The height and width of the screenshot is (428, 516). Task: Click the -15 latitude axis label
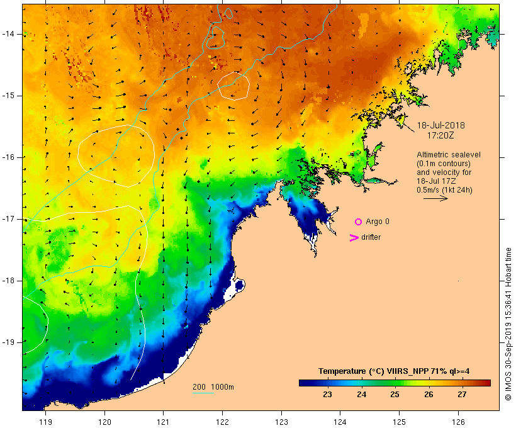8,96
